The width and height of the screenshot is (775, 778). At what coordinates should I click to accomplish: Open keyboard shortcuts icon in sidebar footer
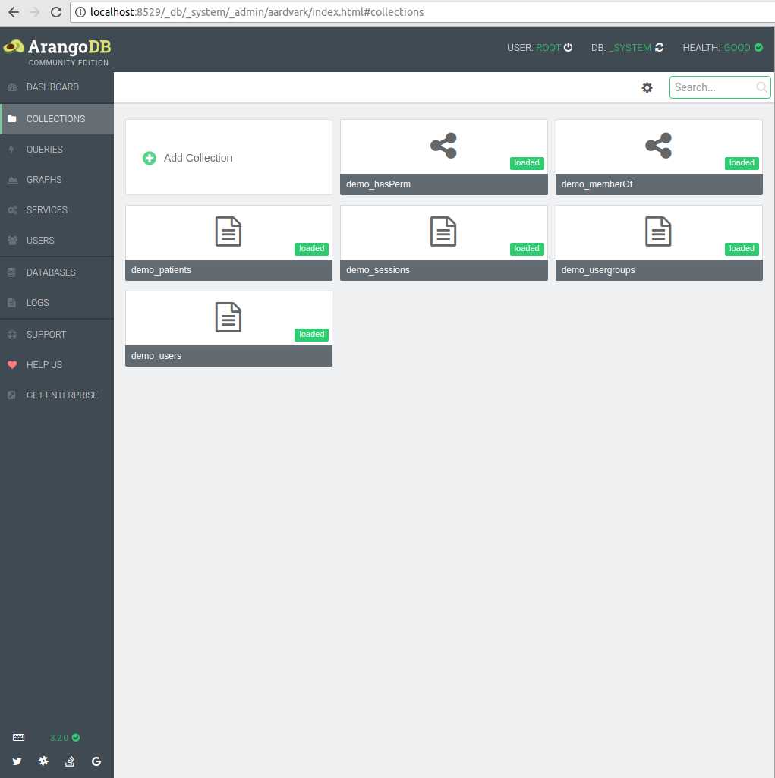[x=18, y=737]
